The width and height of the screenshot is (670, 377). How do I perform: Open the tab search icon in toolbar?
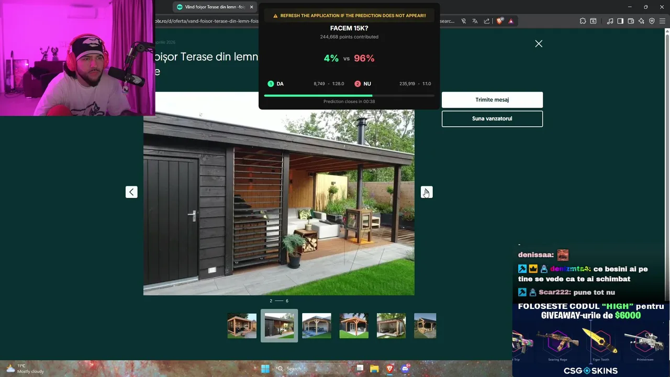(x=593, y=21)
